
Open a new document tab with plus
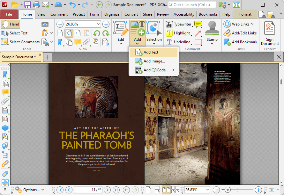coord(48,57)
